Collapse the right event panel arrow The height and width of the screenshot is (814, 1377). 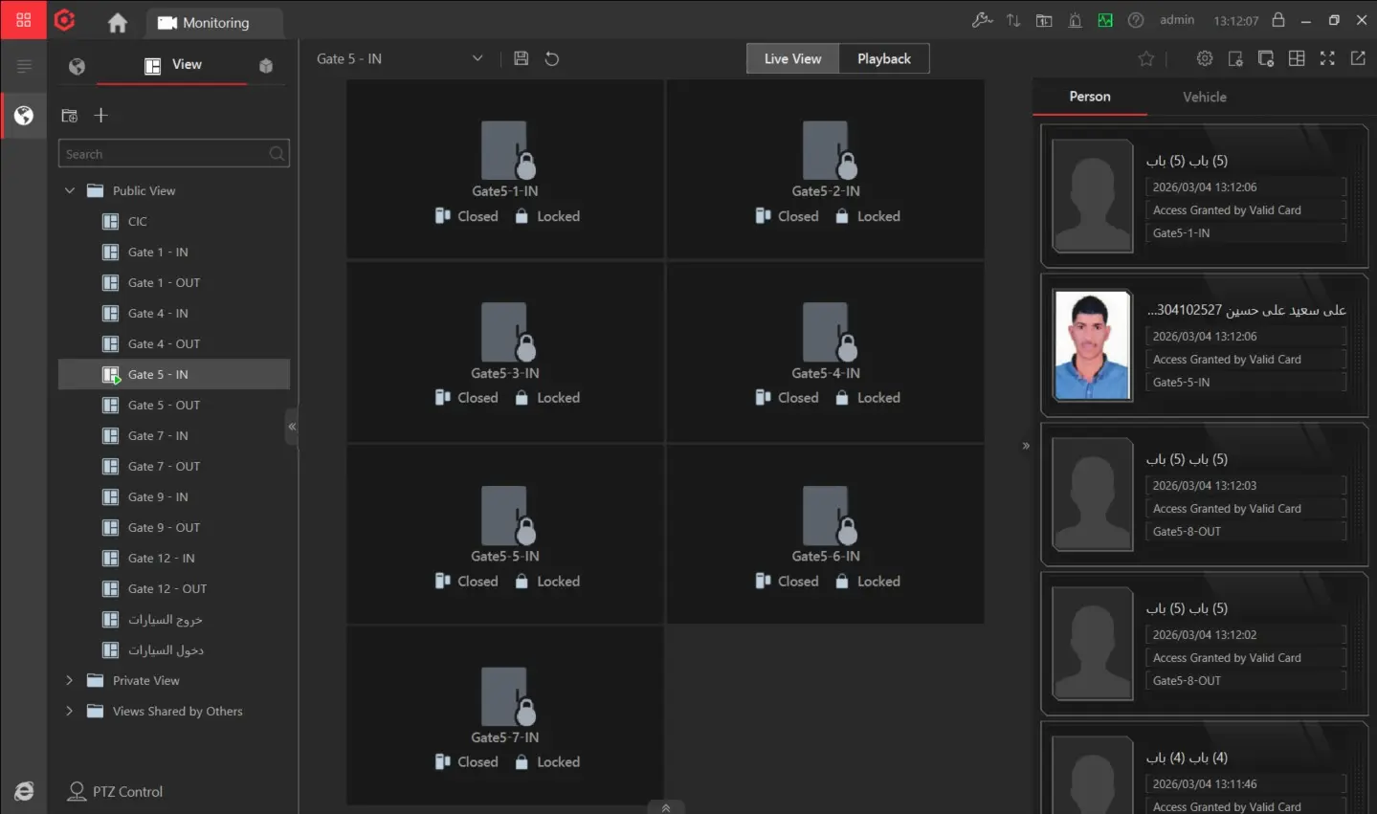point(1026,446)
